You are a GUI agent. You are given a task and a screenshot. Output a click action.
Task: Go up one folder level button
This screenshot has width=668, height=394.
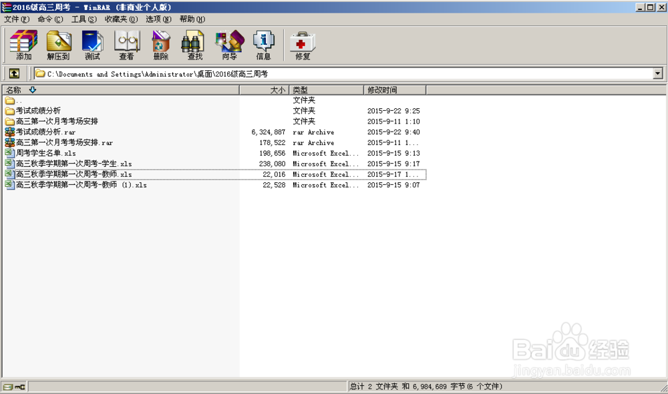coord(15,73)
